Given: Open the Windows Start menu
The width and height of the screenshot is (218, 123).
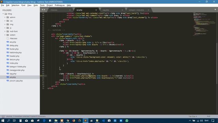Looking at the screenshot, I should point(3,121).
